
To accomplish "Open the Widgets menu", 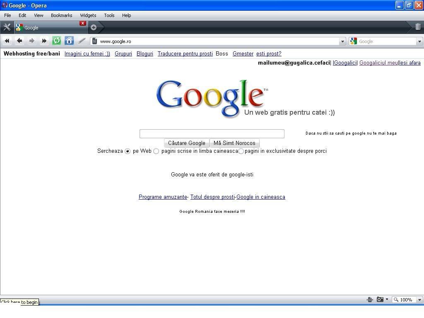I will [88, 15].
